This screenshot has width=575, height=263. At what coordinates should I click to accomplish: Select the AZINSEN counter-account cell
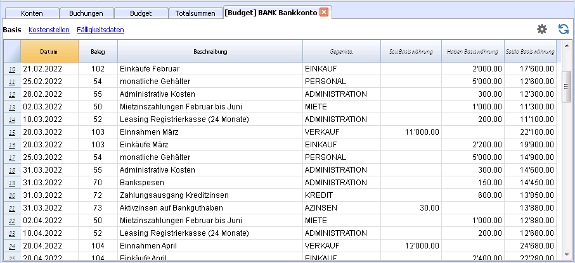[342, 208]
